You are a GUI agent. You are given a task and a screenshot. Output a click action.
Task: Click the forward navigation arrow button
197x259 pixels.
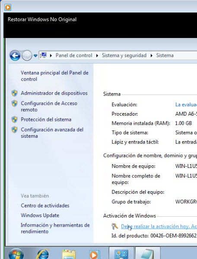point(27,55)
